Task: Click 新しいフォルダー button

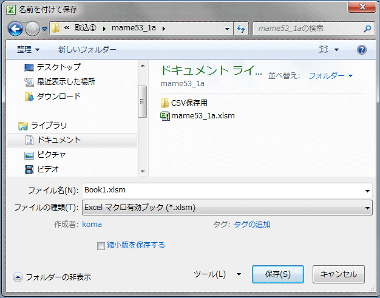Action: point(87,50)
